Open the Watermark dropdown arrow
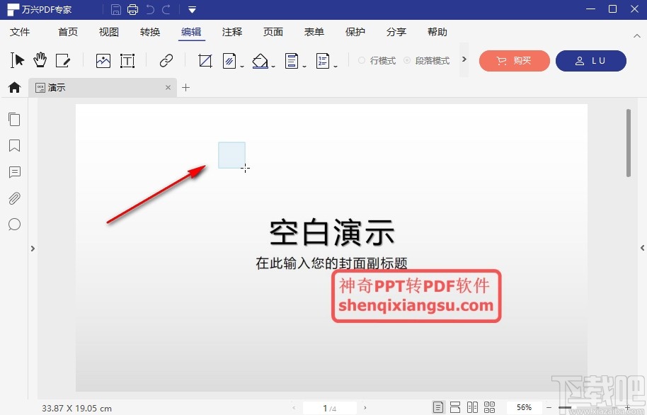The image size is (647, 415). coord(242,65)
